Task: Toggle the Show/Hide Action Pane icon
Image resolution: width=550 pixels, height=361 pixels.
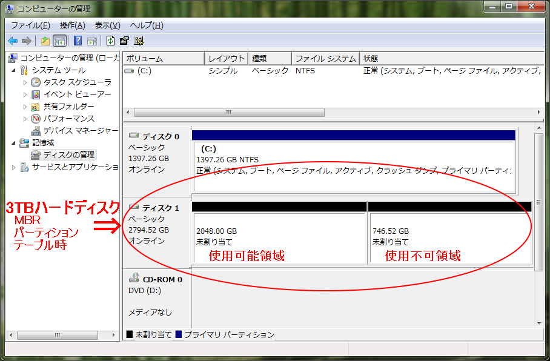Action: 91,41
